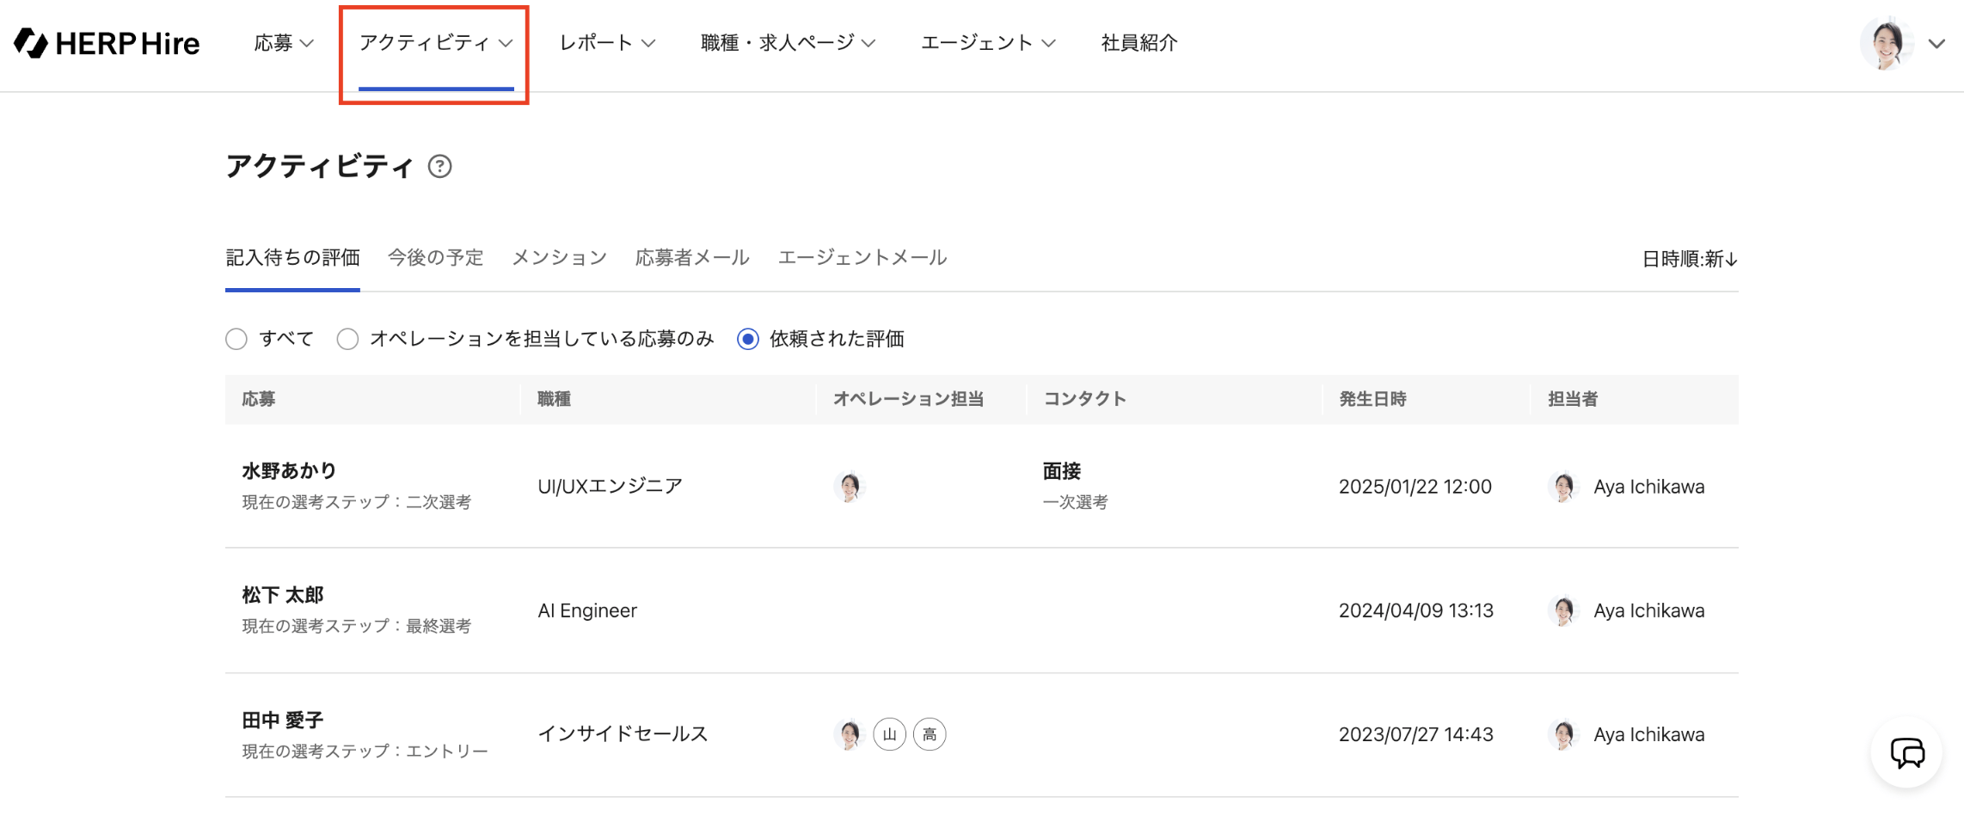Viewport: 1964px width, 822px height.
Task: Expand the レポート dropdown menu
Action: pos(606,43)
